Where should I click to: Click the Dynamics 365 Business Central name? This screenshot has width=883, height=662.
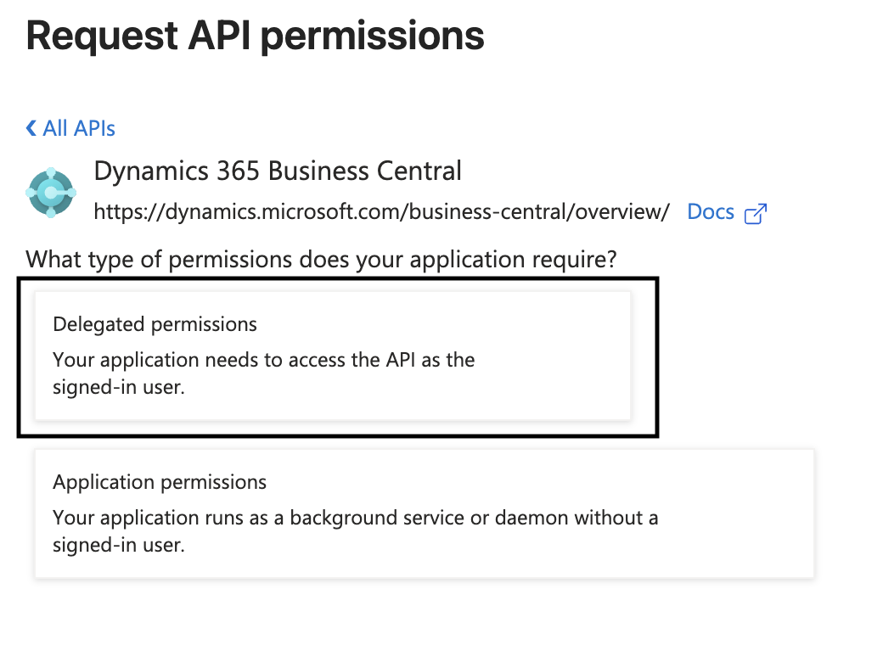coord(278,171)
